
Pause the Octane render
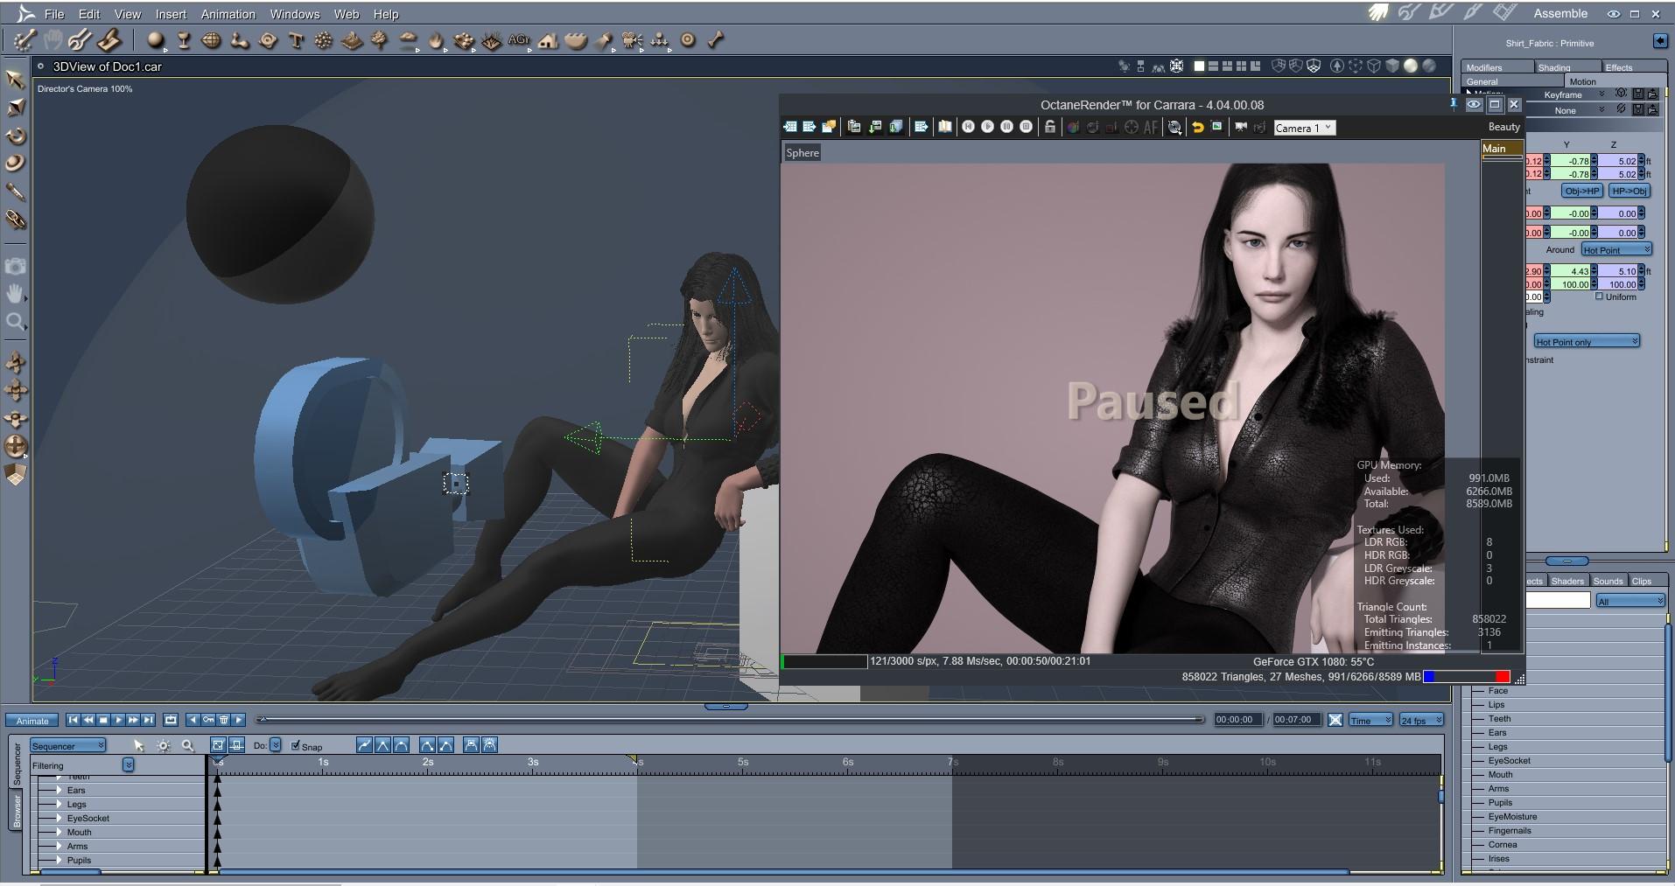[x=1007, y=127]
